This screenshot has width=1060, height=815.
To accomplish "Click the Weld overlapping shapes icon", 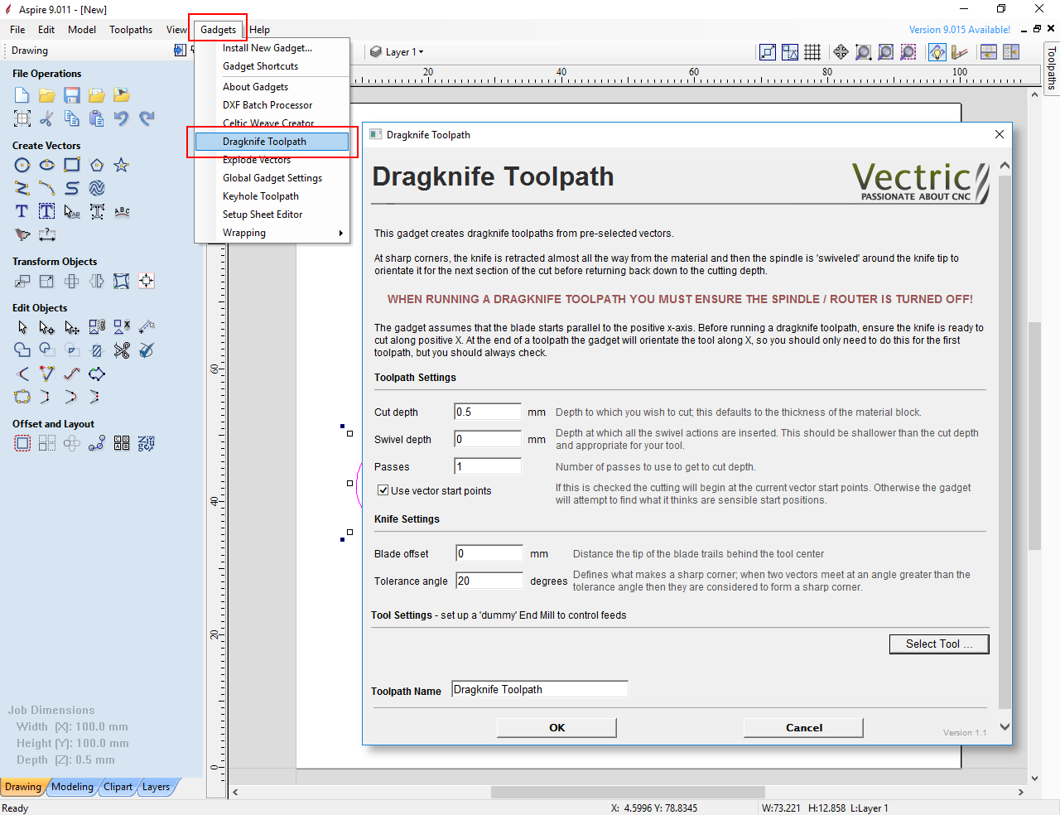I will (x=22, y=350).
